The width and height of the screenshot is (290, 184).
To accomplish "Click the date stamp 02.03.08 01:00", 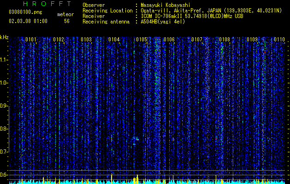I will [28, 21].
